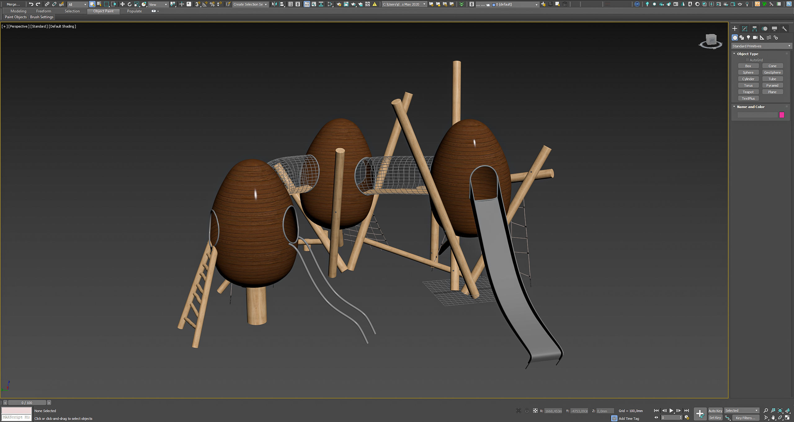Screen dimensions: 794x422
Task: Open the Brush Settings ribbon panel
Action: tap(42, 17)
